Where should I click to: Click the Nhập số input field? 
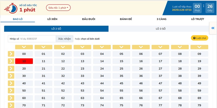(x=37, y=39)
